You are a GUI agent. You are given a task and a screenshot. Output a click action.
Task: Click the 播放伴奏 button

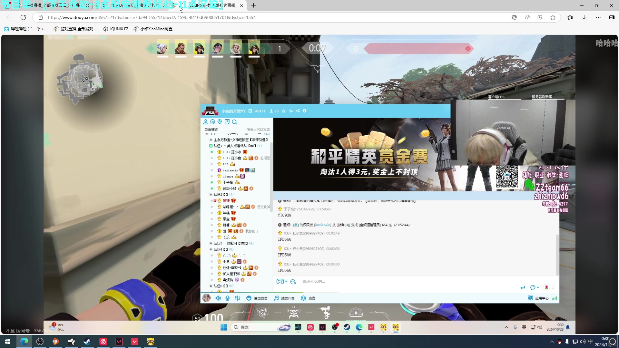284,298
